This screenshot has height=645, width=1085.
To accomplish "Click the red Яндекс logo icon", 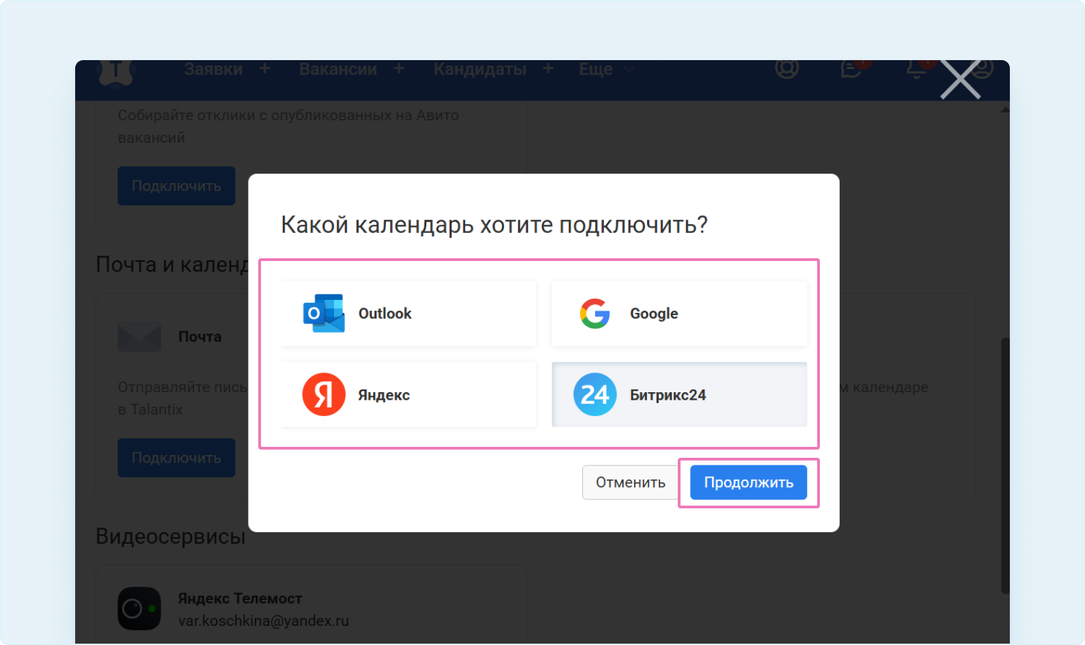I will 324,394.
